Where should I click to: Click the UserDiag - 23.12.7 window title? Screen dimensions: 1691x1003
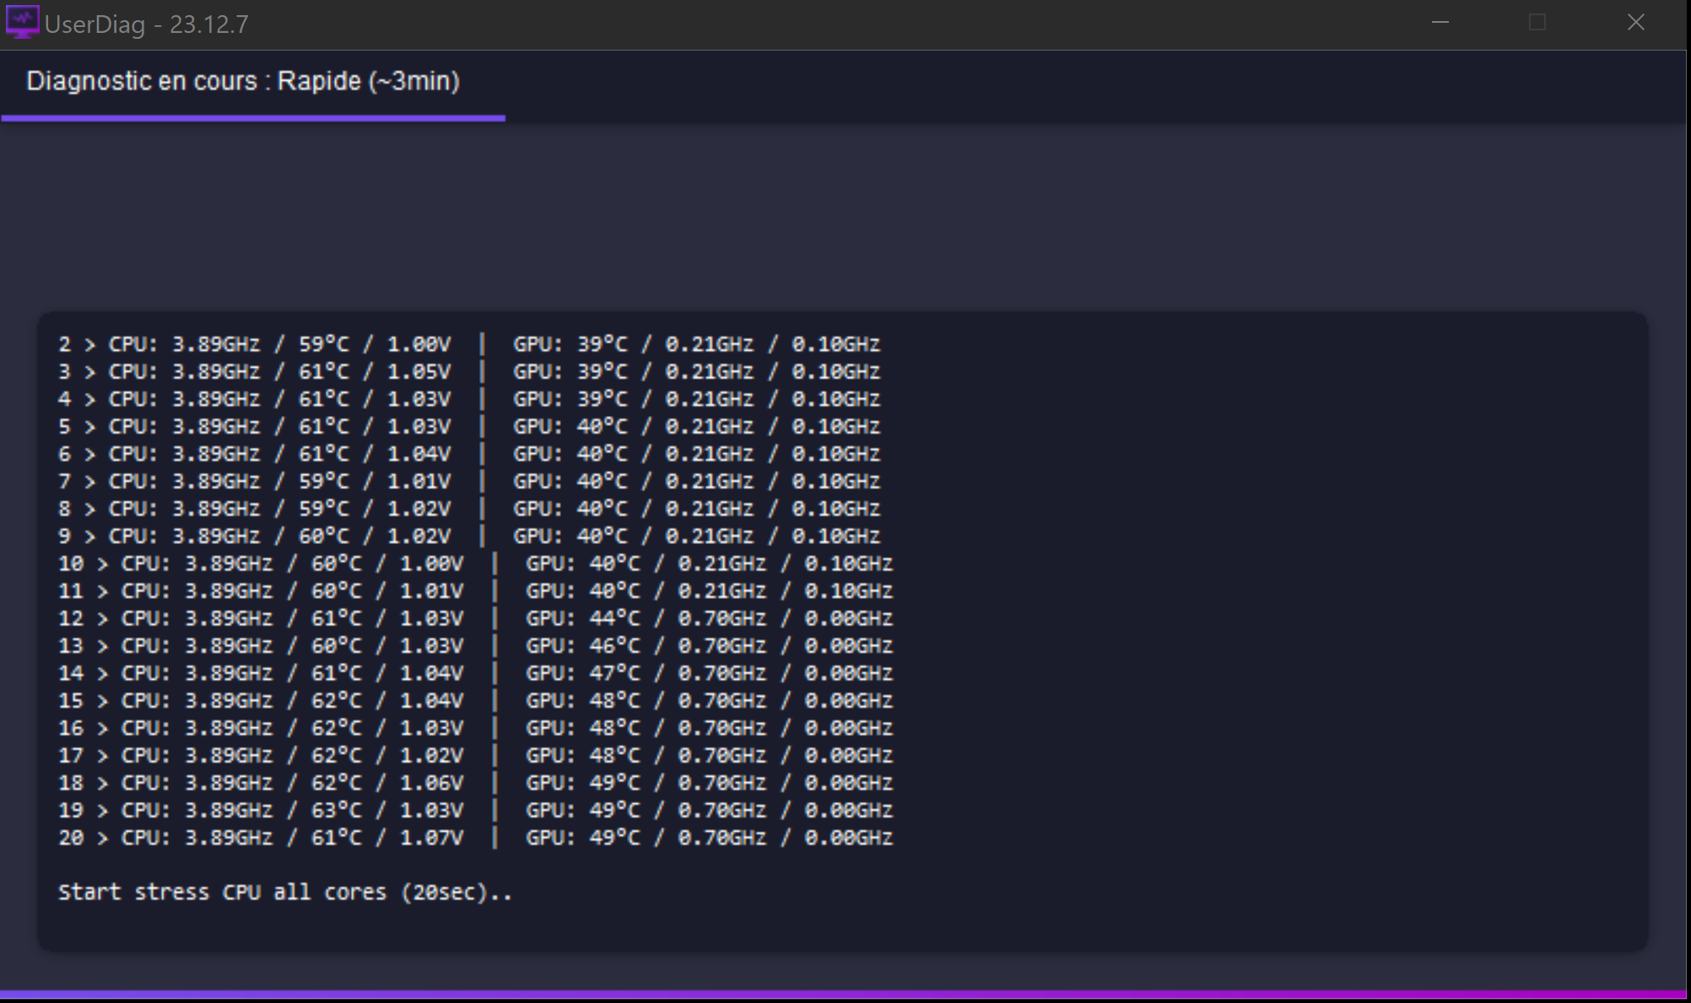click(147, 24)
